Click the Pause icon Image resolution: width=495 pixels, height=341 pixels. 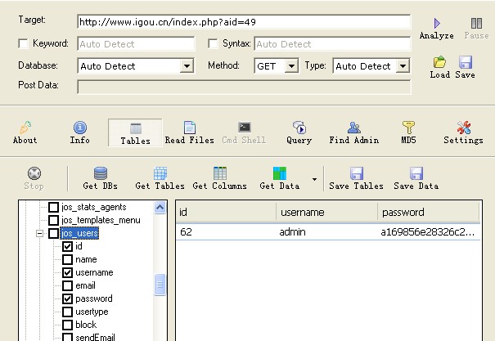coord(476,24)
